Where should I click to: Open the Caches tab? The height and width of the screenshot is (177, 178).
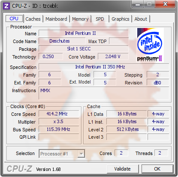(x=33, y=19)
